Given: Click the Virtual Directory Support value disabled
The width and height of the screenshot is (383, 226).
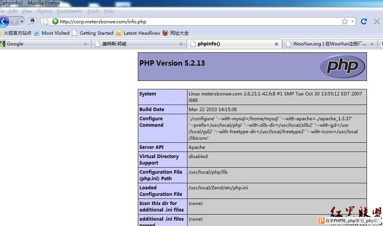Looking at the screenshot, I should coord(198,157).
